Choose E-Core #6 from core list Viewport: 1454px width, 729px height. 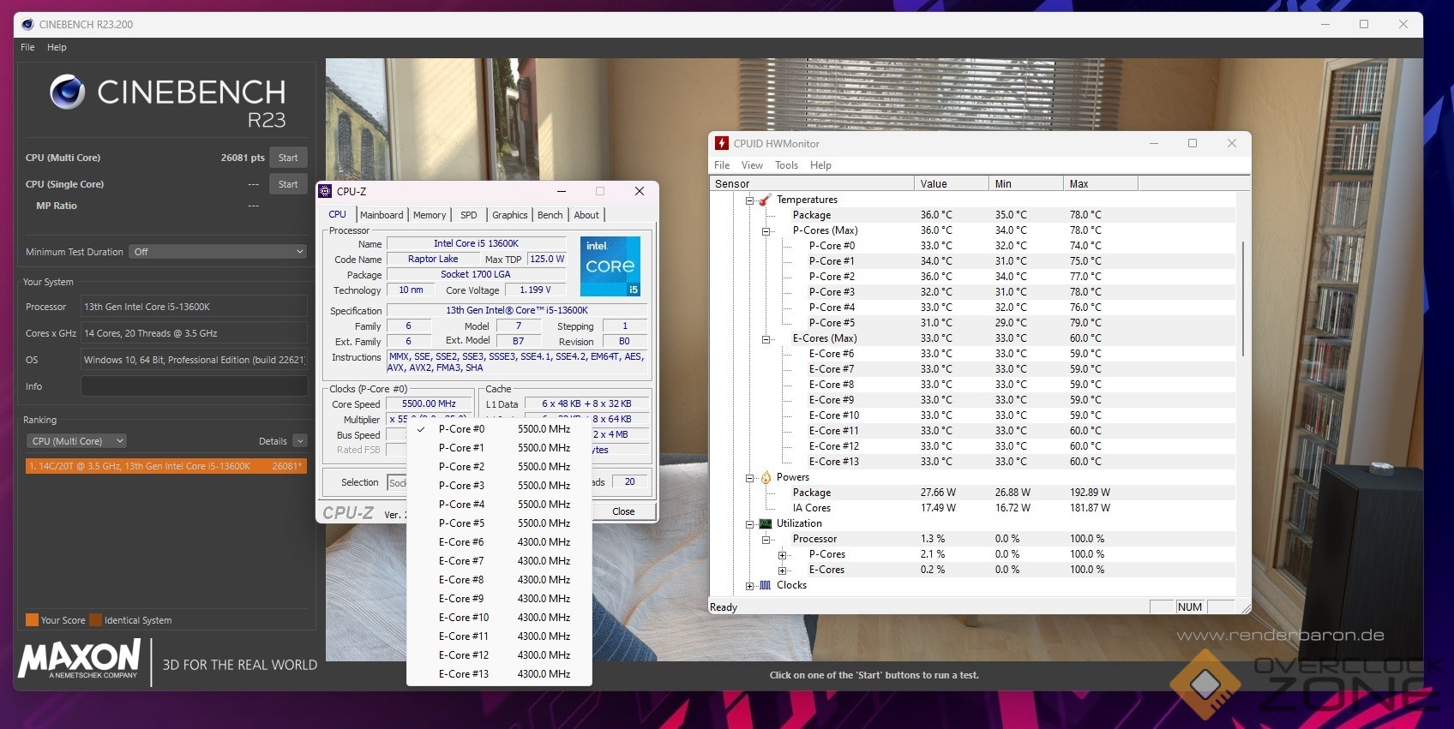[461, 542]
